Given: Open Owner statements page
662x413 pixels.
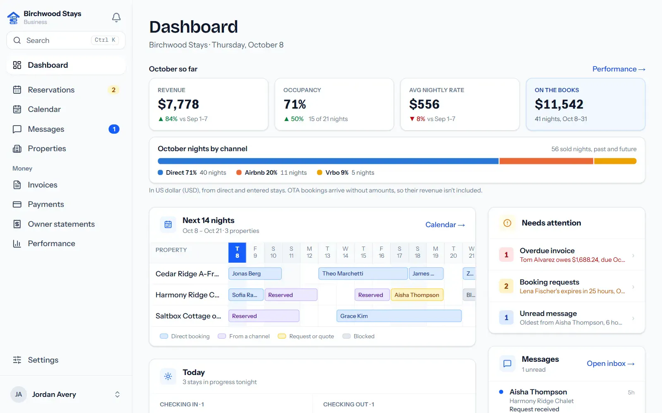Looking at the screenshot, I should coord(66,224).
